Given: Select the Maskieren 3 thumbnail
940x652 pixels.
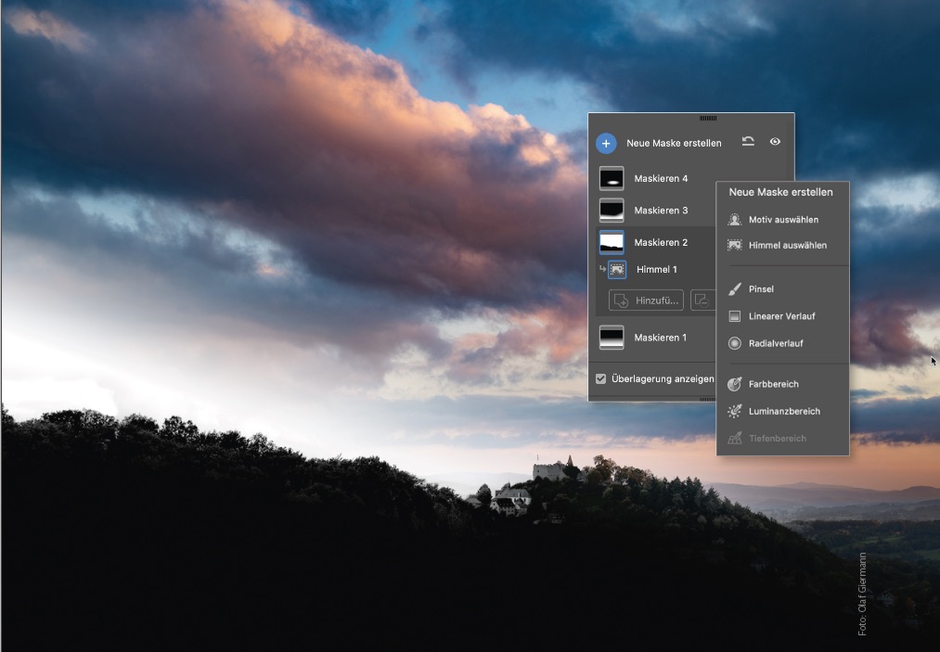Looking at the screenshot, I should point(612,211).
